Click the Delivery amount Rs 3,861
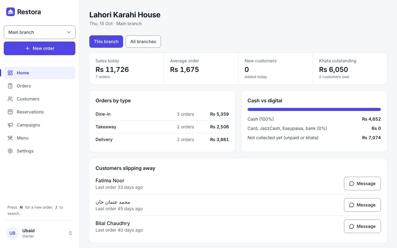The height and width of the screenshot is (248, 397). (219, 139)
